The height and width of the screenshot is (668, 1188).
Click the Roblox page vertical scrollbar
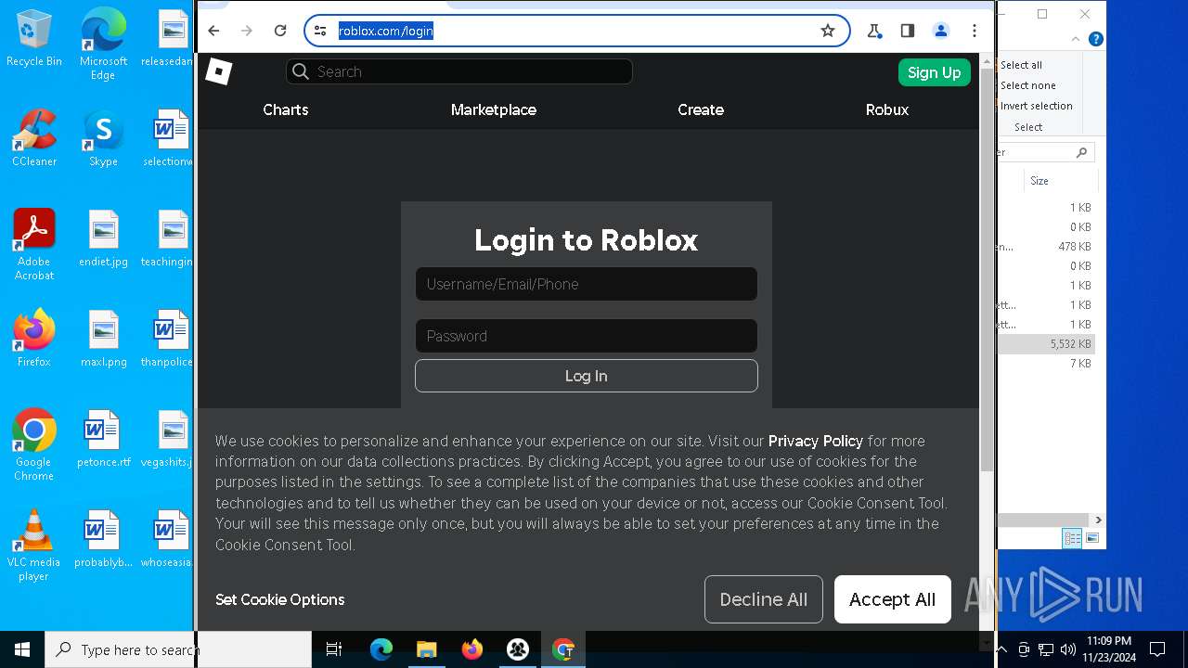[x=987, y=269]
